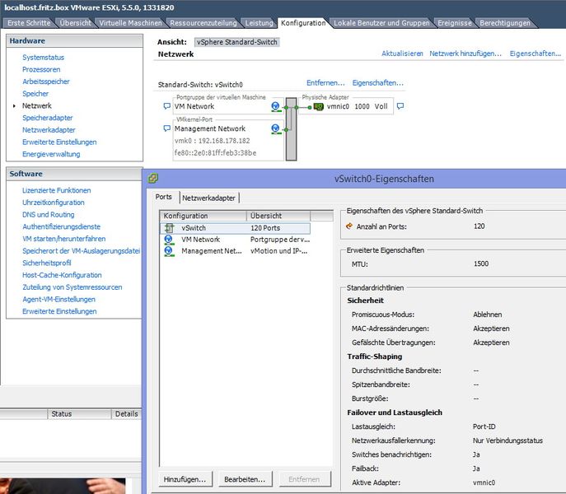
Task: Click the vSwitch icon in the ports list
Action: [169, 228]
